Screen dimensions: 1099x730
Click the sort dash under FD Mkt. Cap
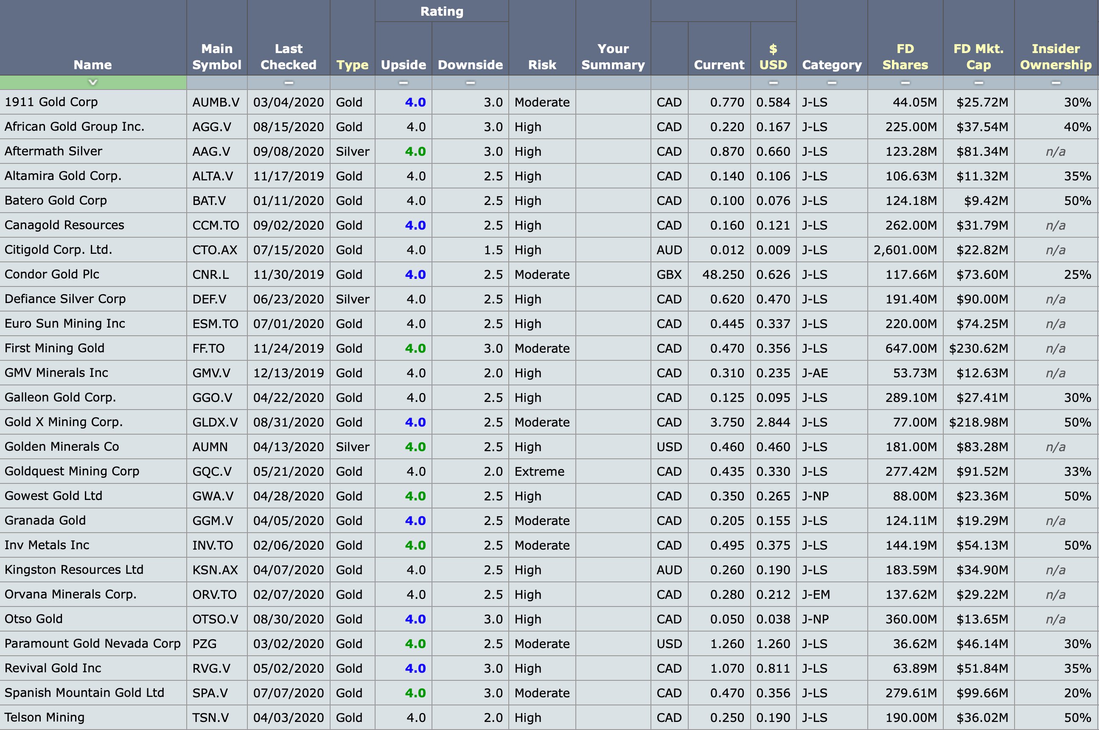click(978, 83)
